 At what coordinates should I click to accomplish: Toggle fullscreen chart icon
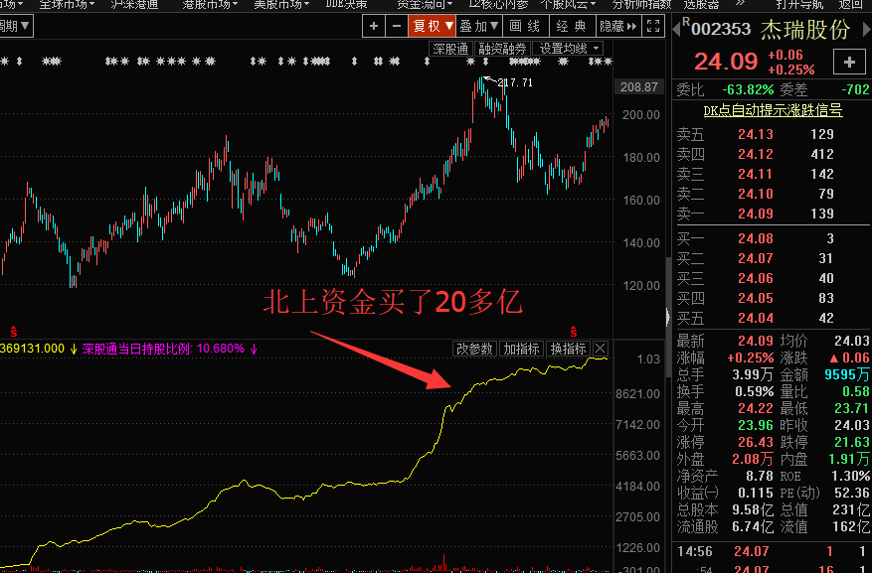(x=653, y=26)
